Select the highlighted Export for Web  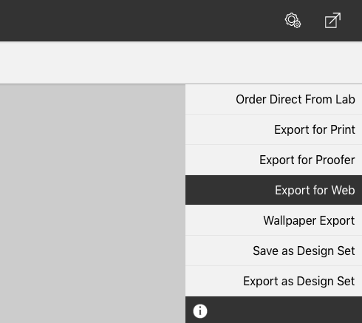click(273, 190)
